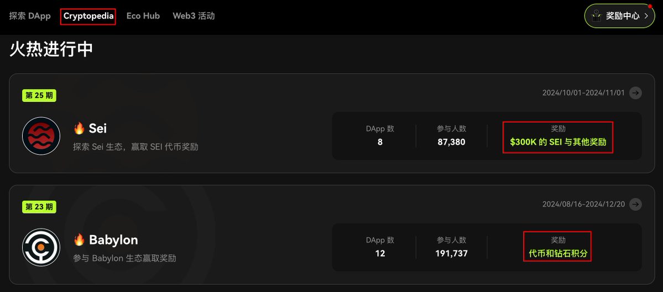Click the gift icon in reward center
The width and height of the screenshot is (663, 292).
[597, 16]
